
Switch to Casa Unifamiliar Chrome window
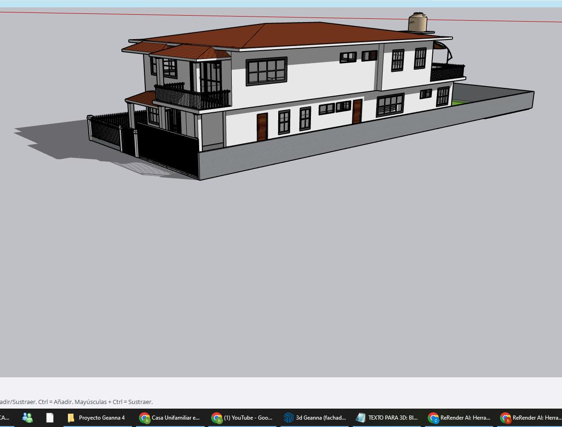tap(170, 418)
